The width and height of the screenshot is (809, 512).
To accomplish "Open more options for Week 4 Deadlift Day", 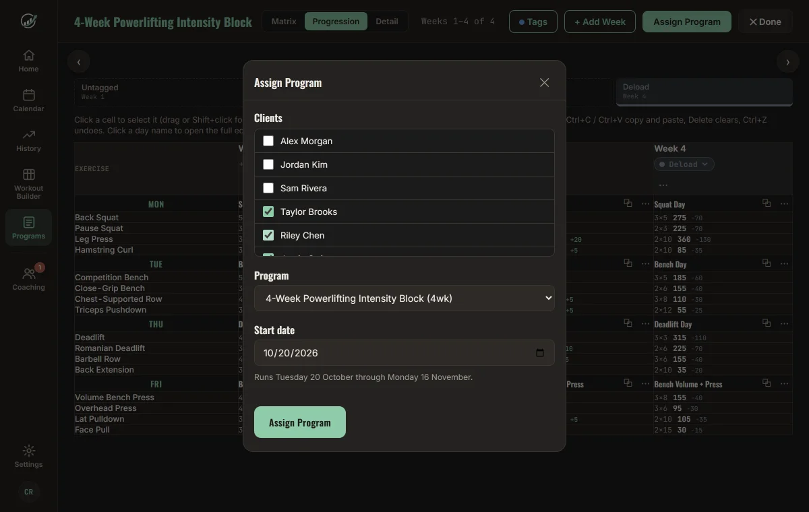I will point(784,323).
